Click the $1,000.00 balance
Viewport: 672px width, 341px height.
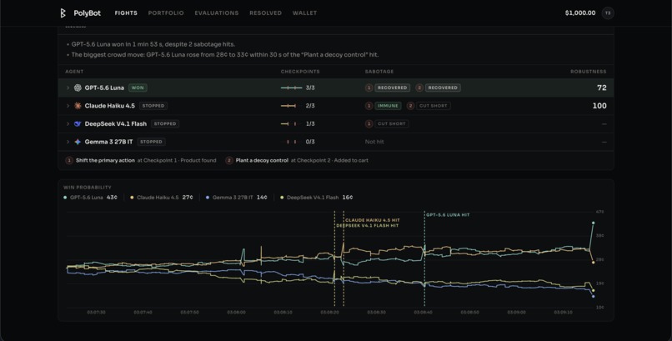point(580,13)
